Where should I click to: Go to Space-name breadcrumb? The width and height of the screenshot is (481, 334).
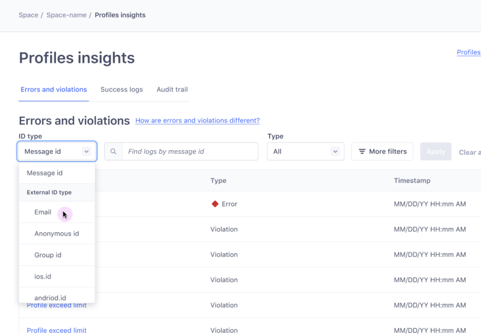coord(66,15)
